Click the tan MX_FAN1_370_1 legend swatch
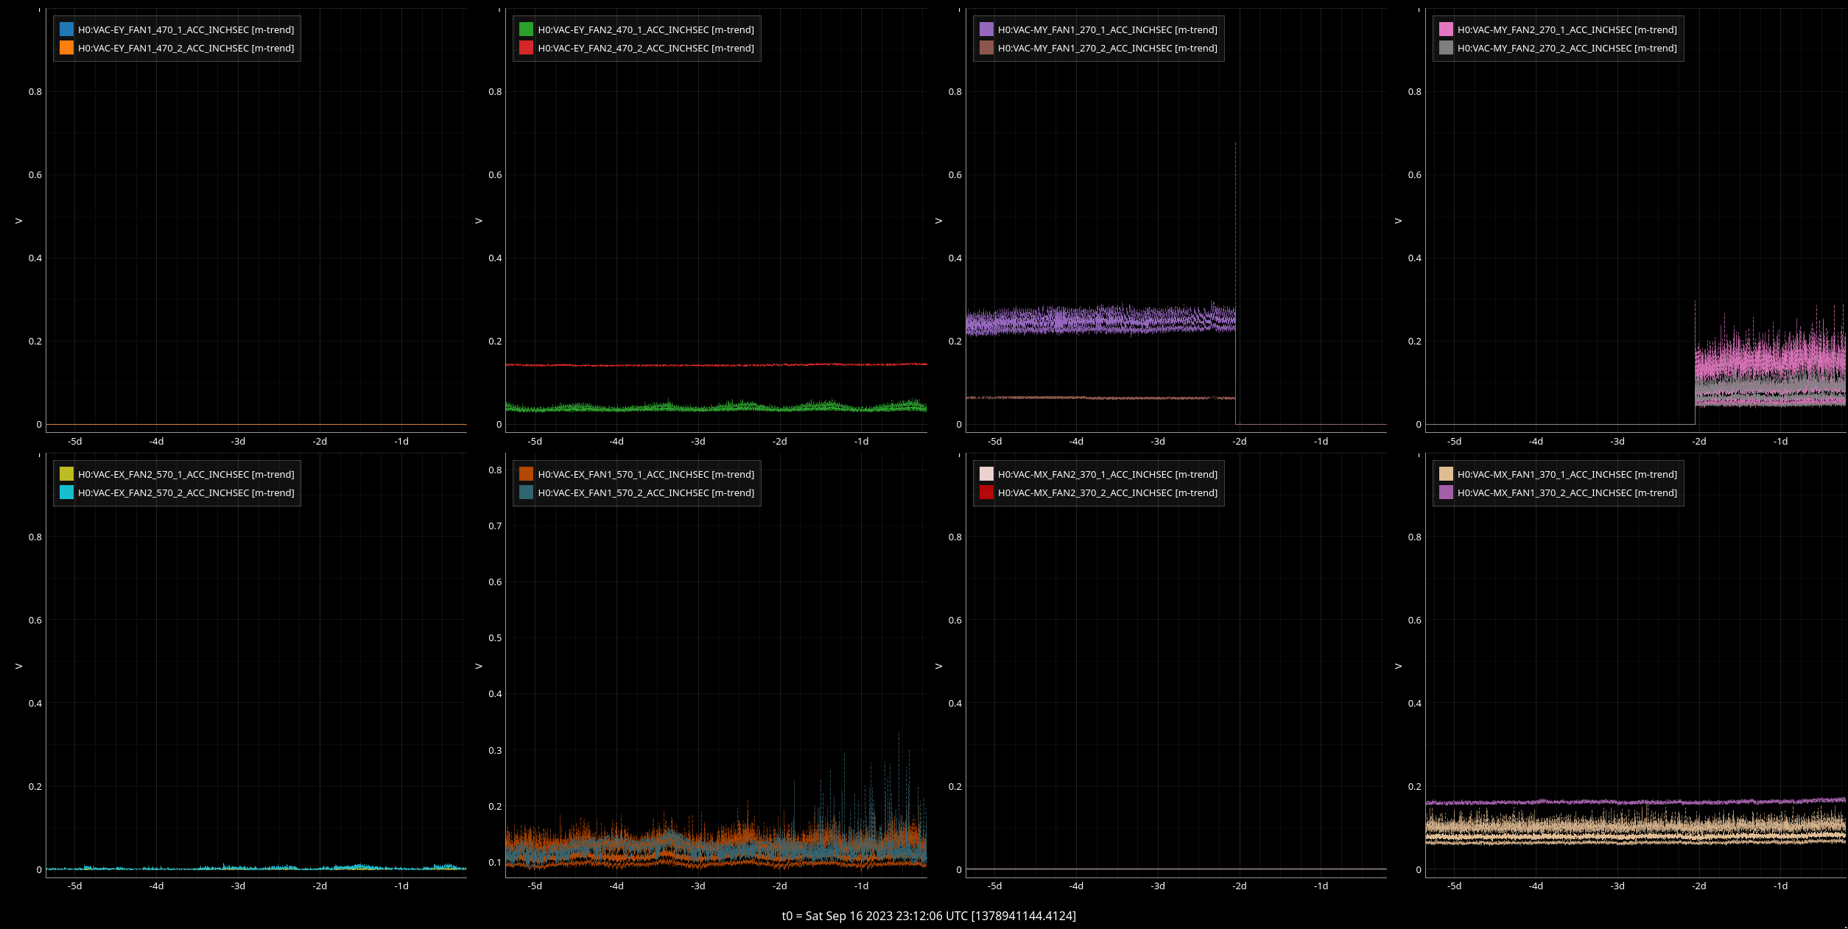 pyautogui.click(x=1446, y=474)
